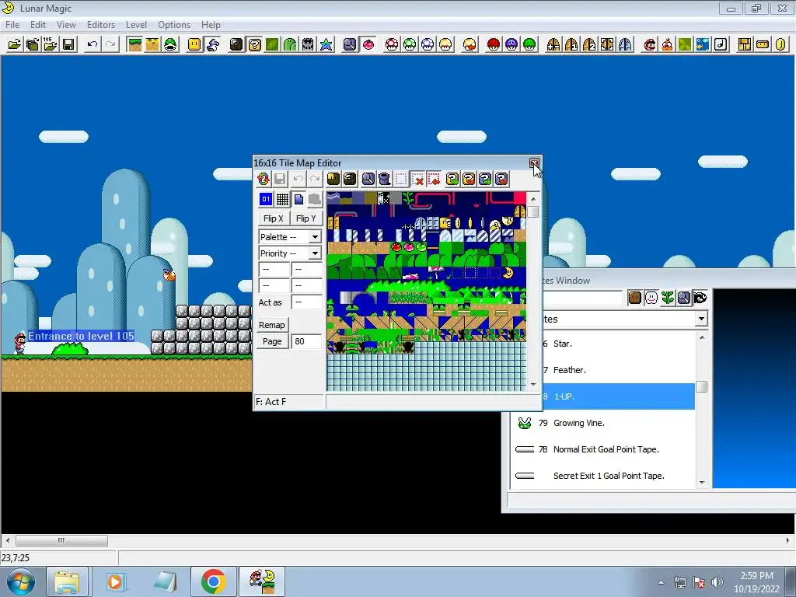Click the gold coin toolbar icon
The width and height of the screenshot is (796, 597).
[780, 44]
